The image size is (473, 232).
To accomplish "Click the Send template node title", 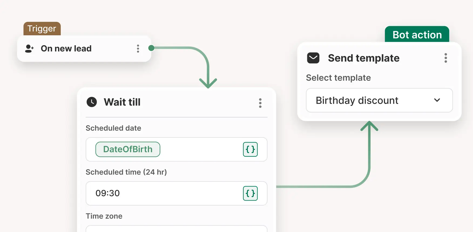I will (364, 58).
